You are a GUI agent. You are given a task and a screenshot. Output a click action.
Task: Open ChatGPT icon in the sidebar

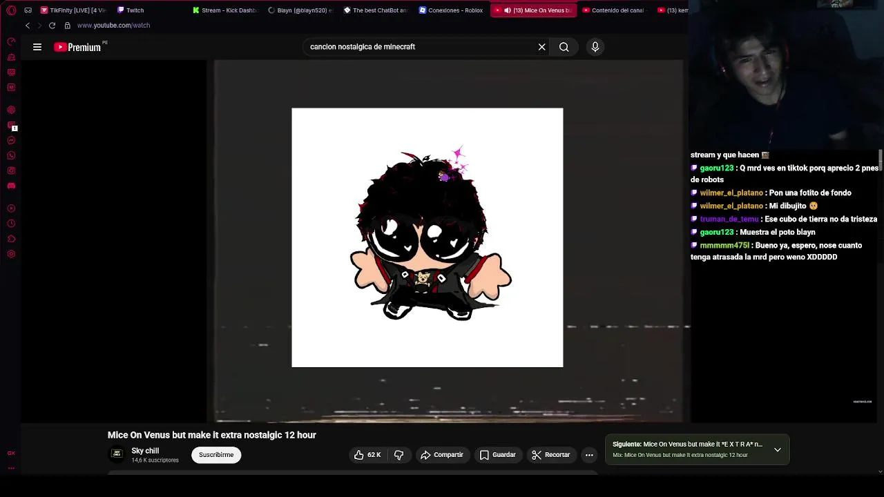coord(11,110)
